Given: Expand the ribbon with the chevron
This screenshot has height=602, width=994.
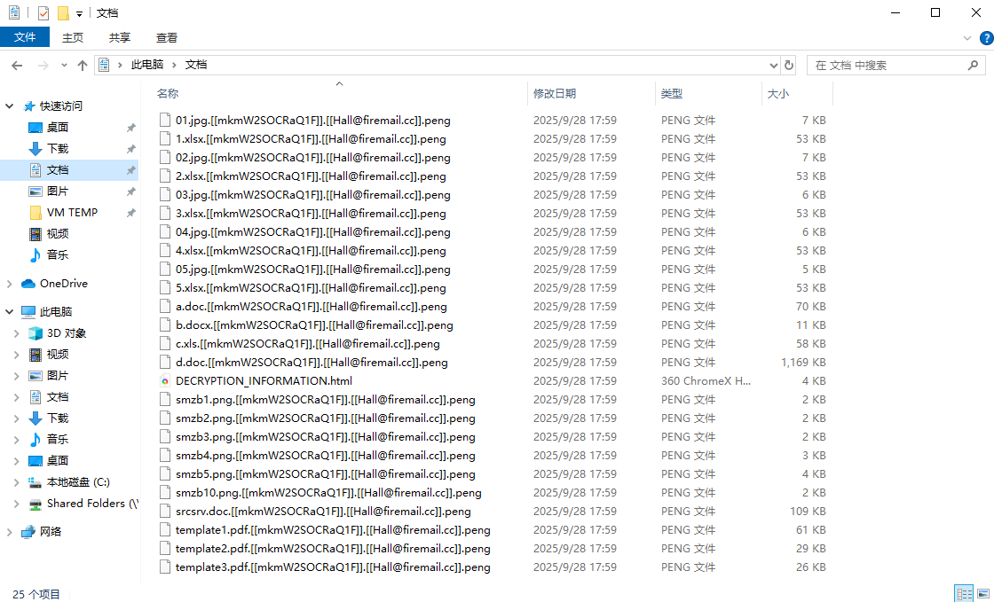Looking at the screenshot, I should (x=967, y=38).
